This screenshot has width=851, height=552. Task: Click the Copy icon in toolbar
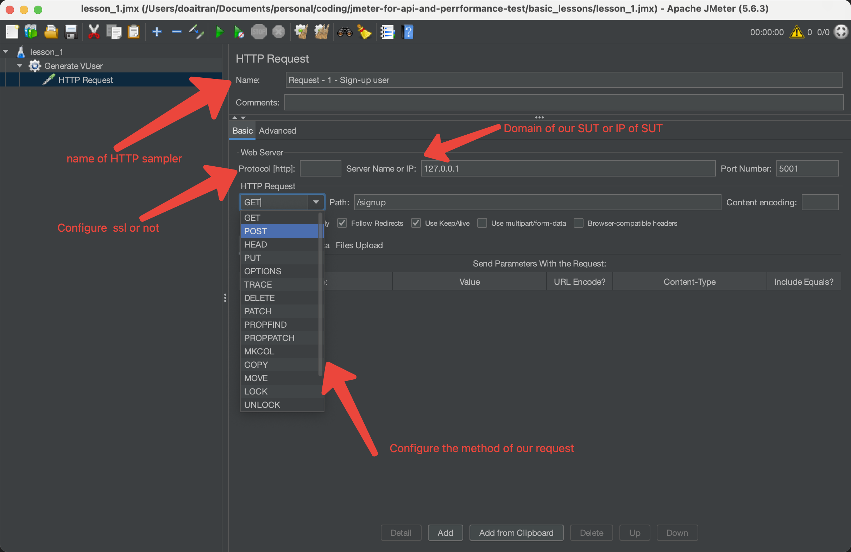click(114, 32)
